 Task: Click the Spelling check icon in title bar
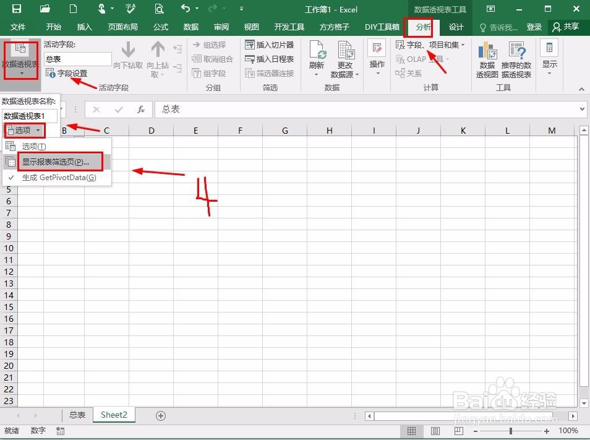(130, 8)
